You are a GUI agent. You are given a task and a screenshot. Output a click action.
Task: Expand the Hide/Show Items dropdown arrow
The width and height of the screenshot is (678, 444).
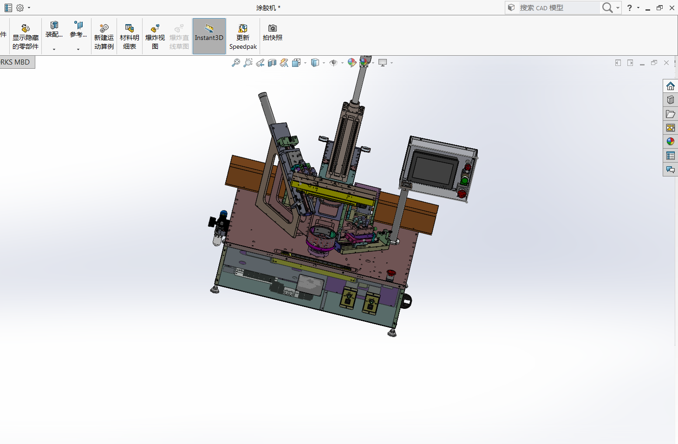click(x=342, y=63)
